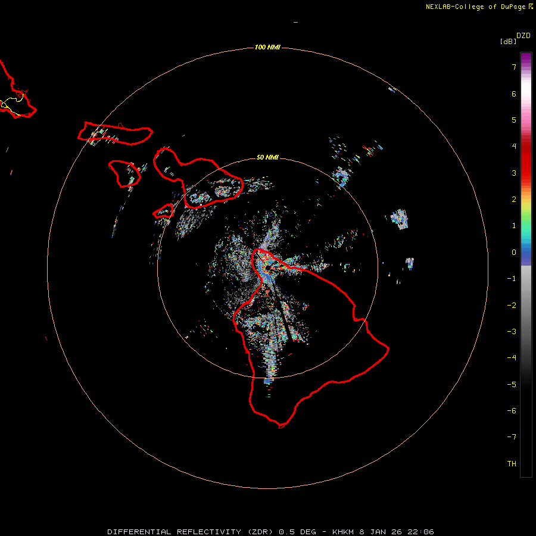The width and height of the screenshot is (536, 536).
Task: Click the 1 value on color scale
Action: [x=514, y=226]
